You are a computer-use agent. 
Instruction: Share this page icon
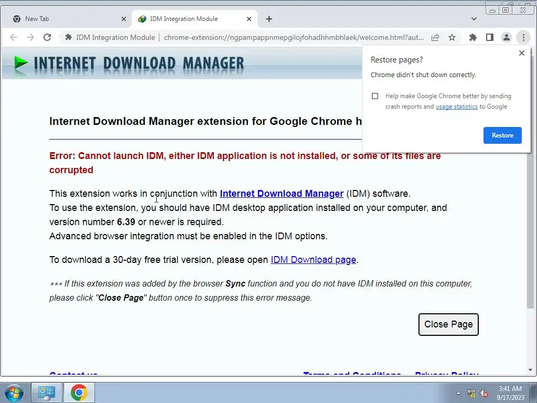click(x=435, y=37)
